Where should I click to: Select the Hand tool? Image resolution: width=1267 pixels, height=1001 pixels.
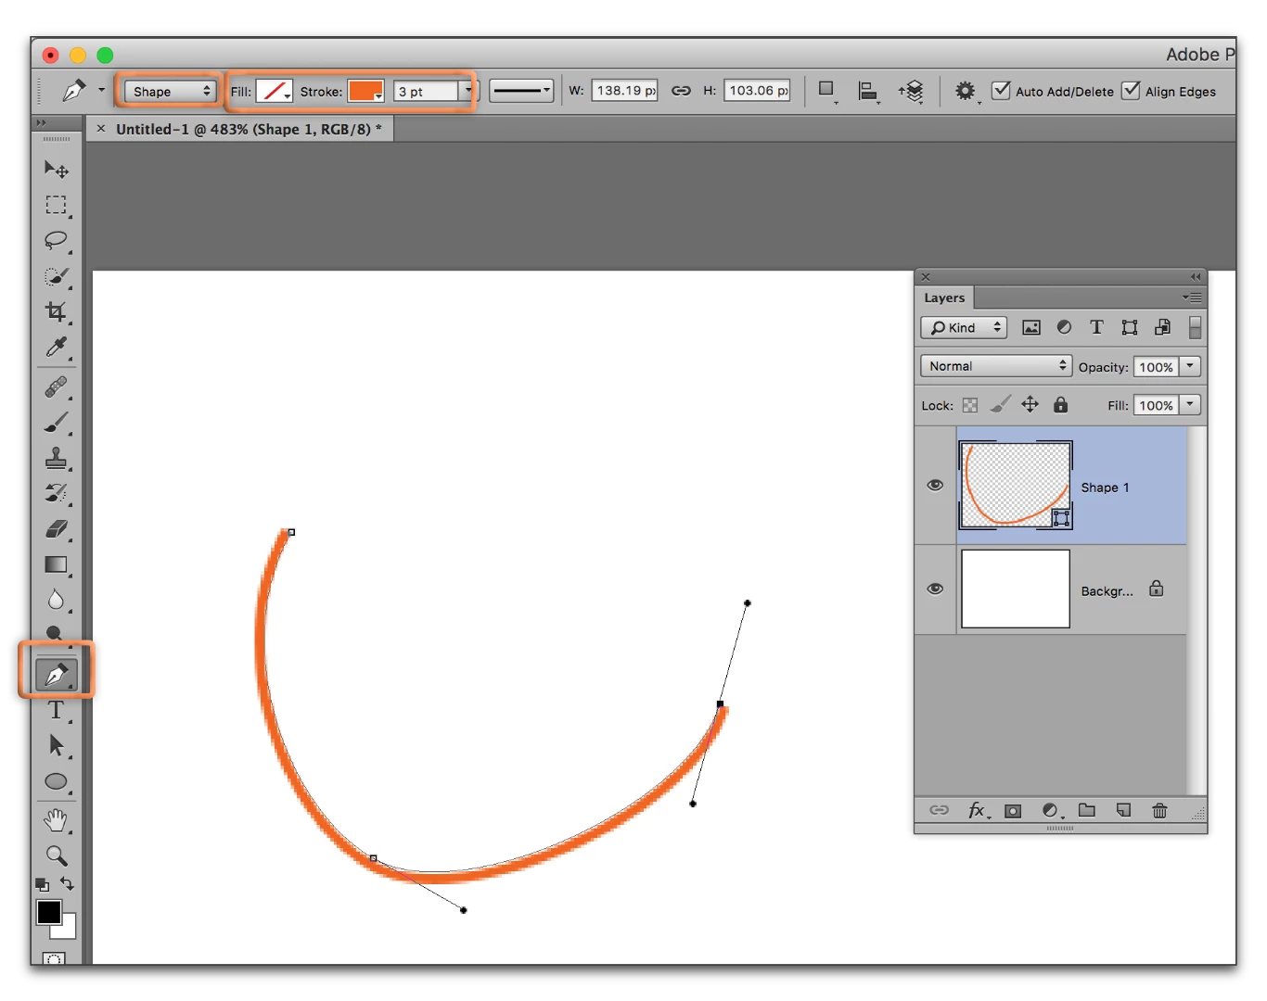pos(56,821)
